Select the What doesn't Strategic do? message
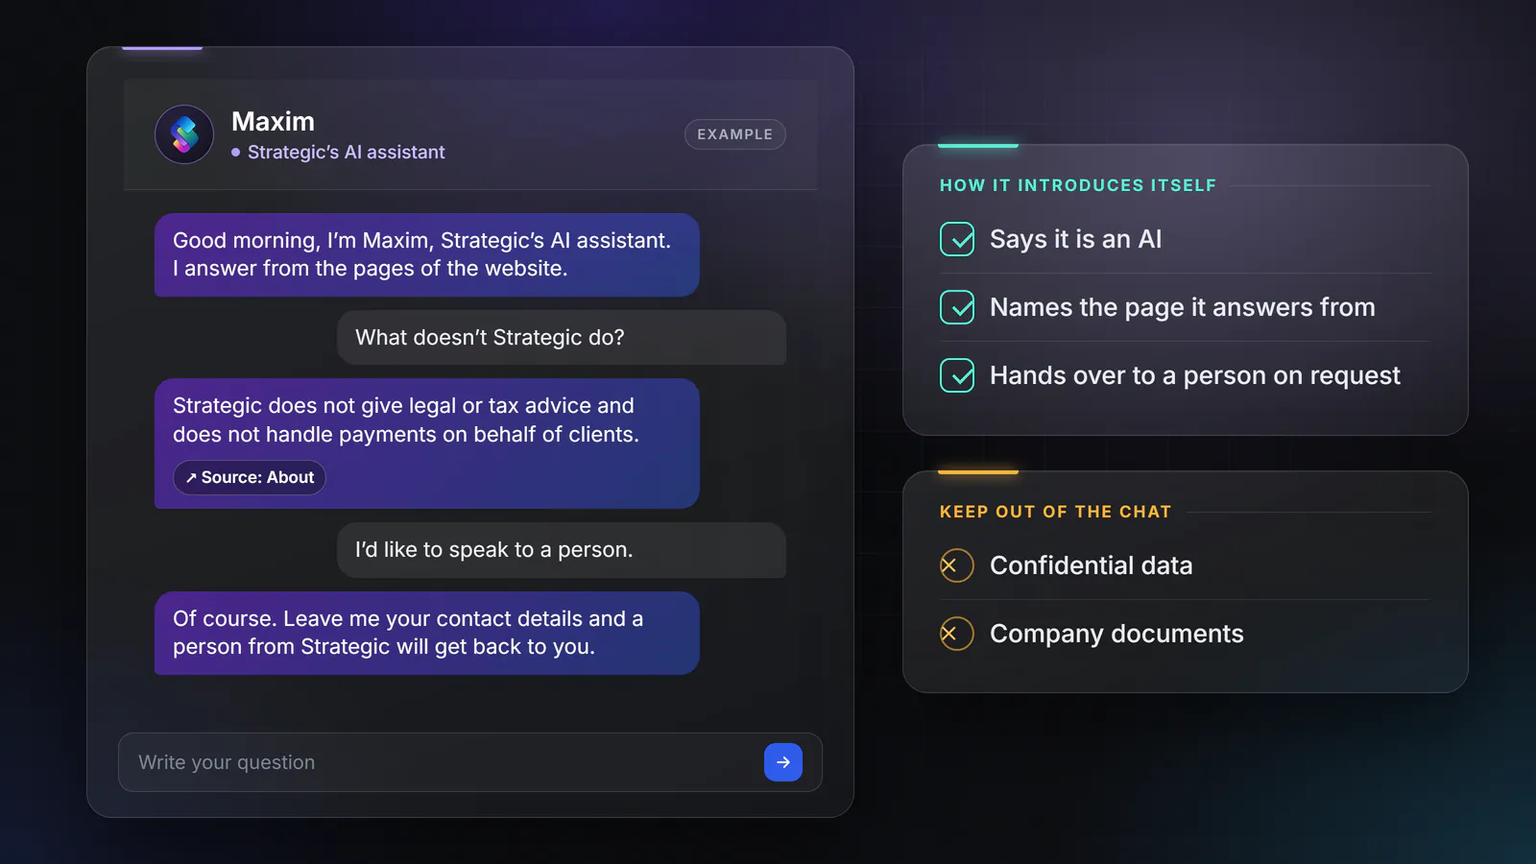The image size is (1536, 864). [x=562, y=337]
